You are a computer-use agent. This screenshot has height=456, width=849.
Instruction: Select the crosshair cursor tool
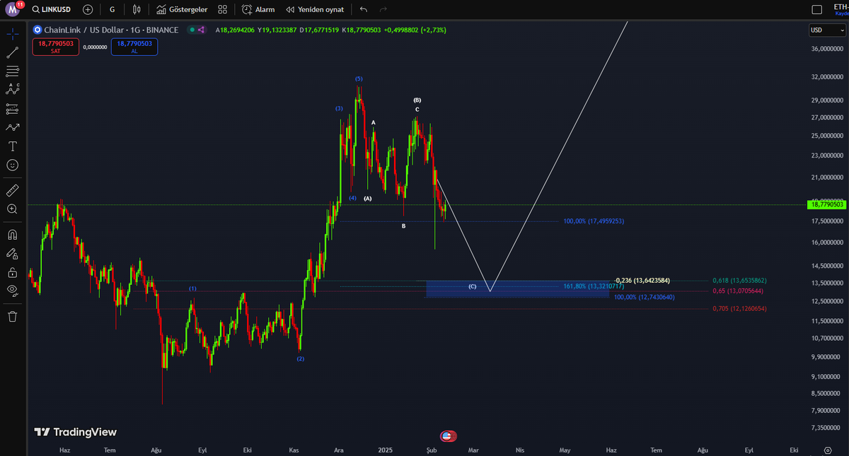(12, 33)
